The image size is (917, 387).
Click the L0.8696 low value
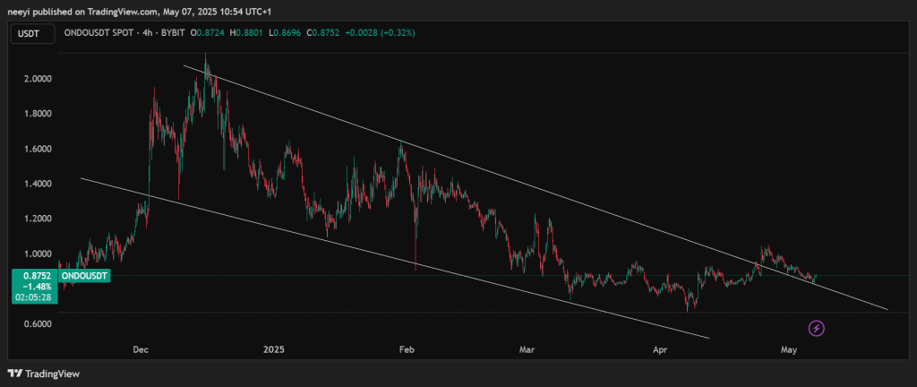click(x=286, y=33)
